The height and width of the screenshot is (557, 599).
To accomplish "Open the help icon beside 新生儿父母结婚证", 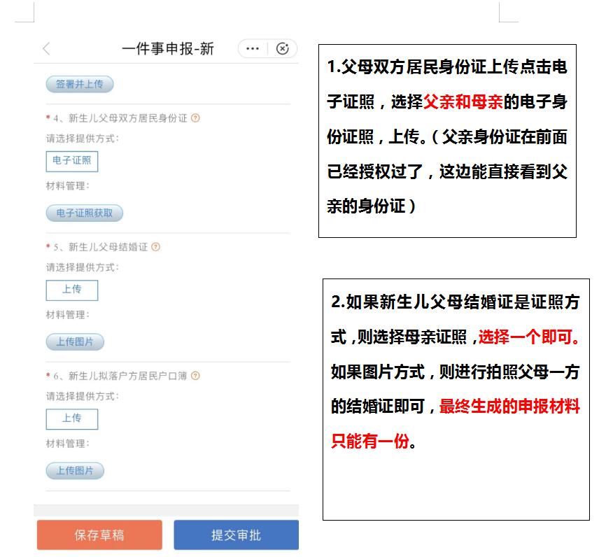I will pyautogui.click(x=157, y=247).
